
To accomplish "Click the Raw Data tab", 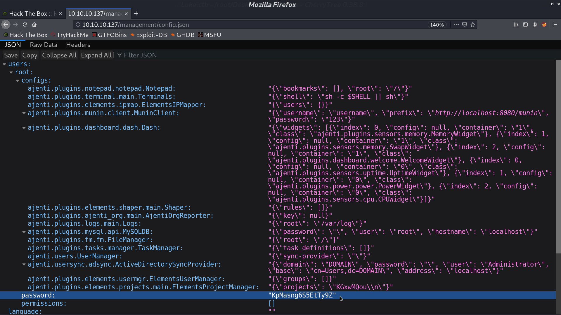I will click(44, 45).
